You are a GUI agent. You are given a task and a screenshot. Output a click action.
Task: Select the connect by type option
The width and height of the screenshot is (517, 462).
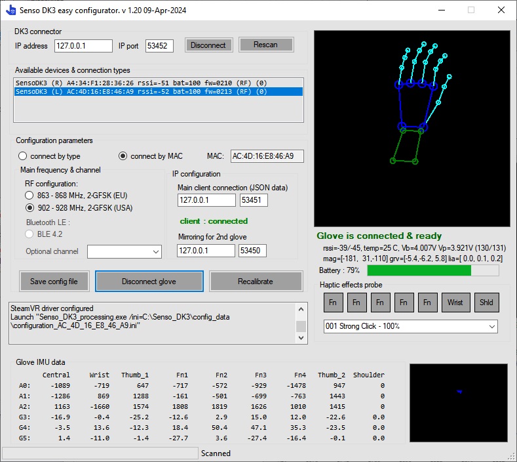point(23,156)
